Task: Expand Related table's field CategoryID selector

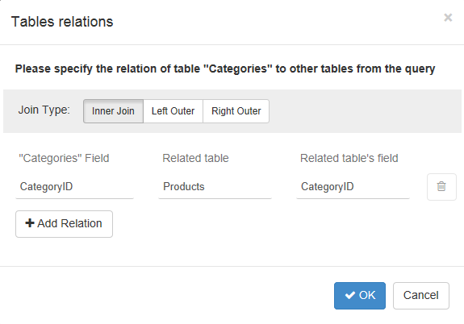Action: 353,187
